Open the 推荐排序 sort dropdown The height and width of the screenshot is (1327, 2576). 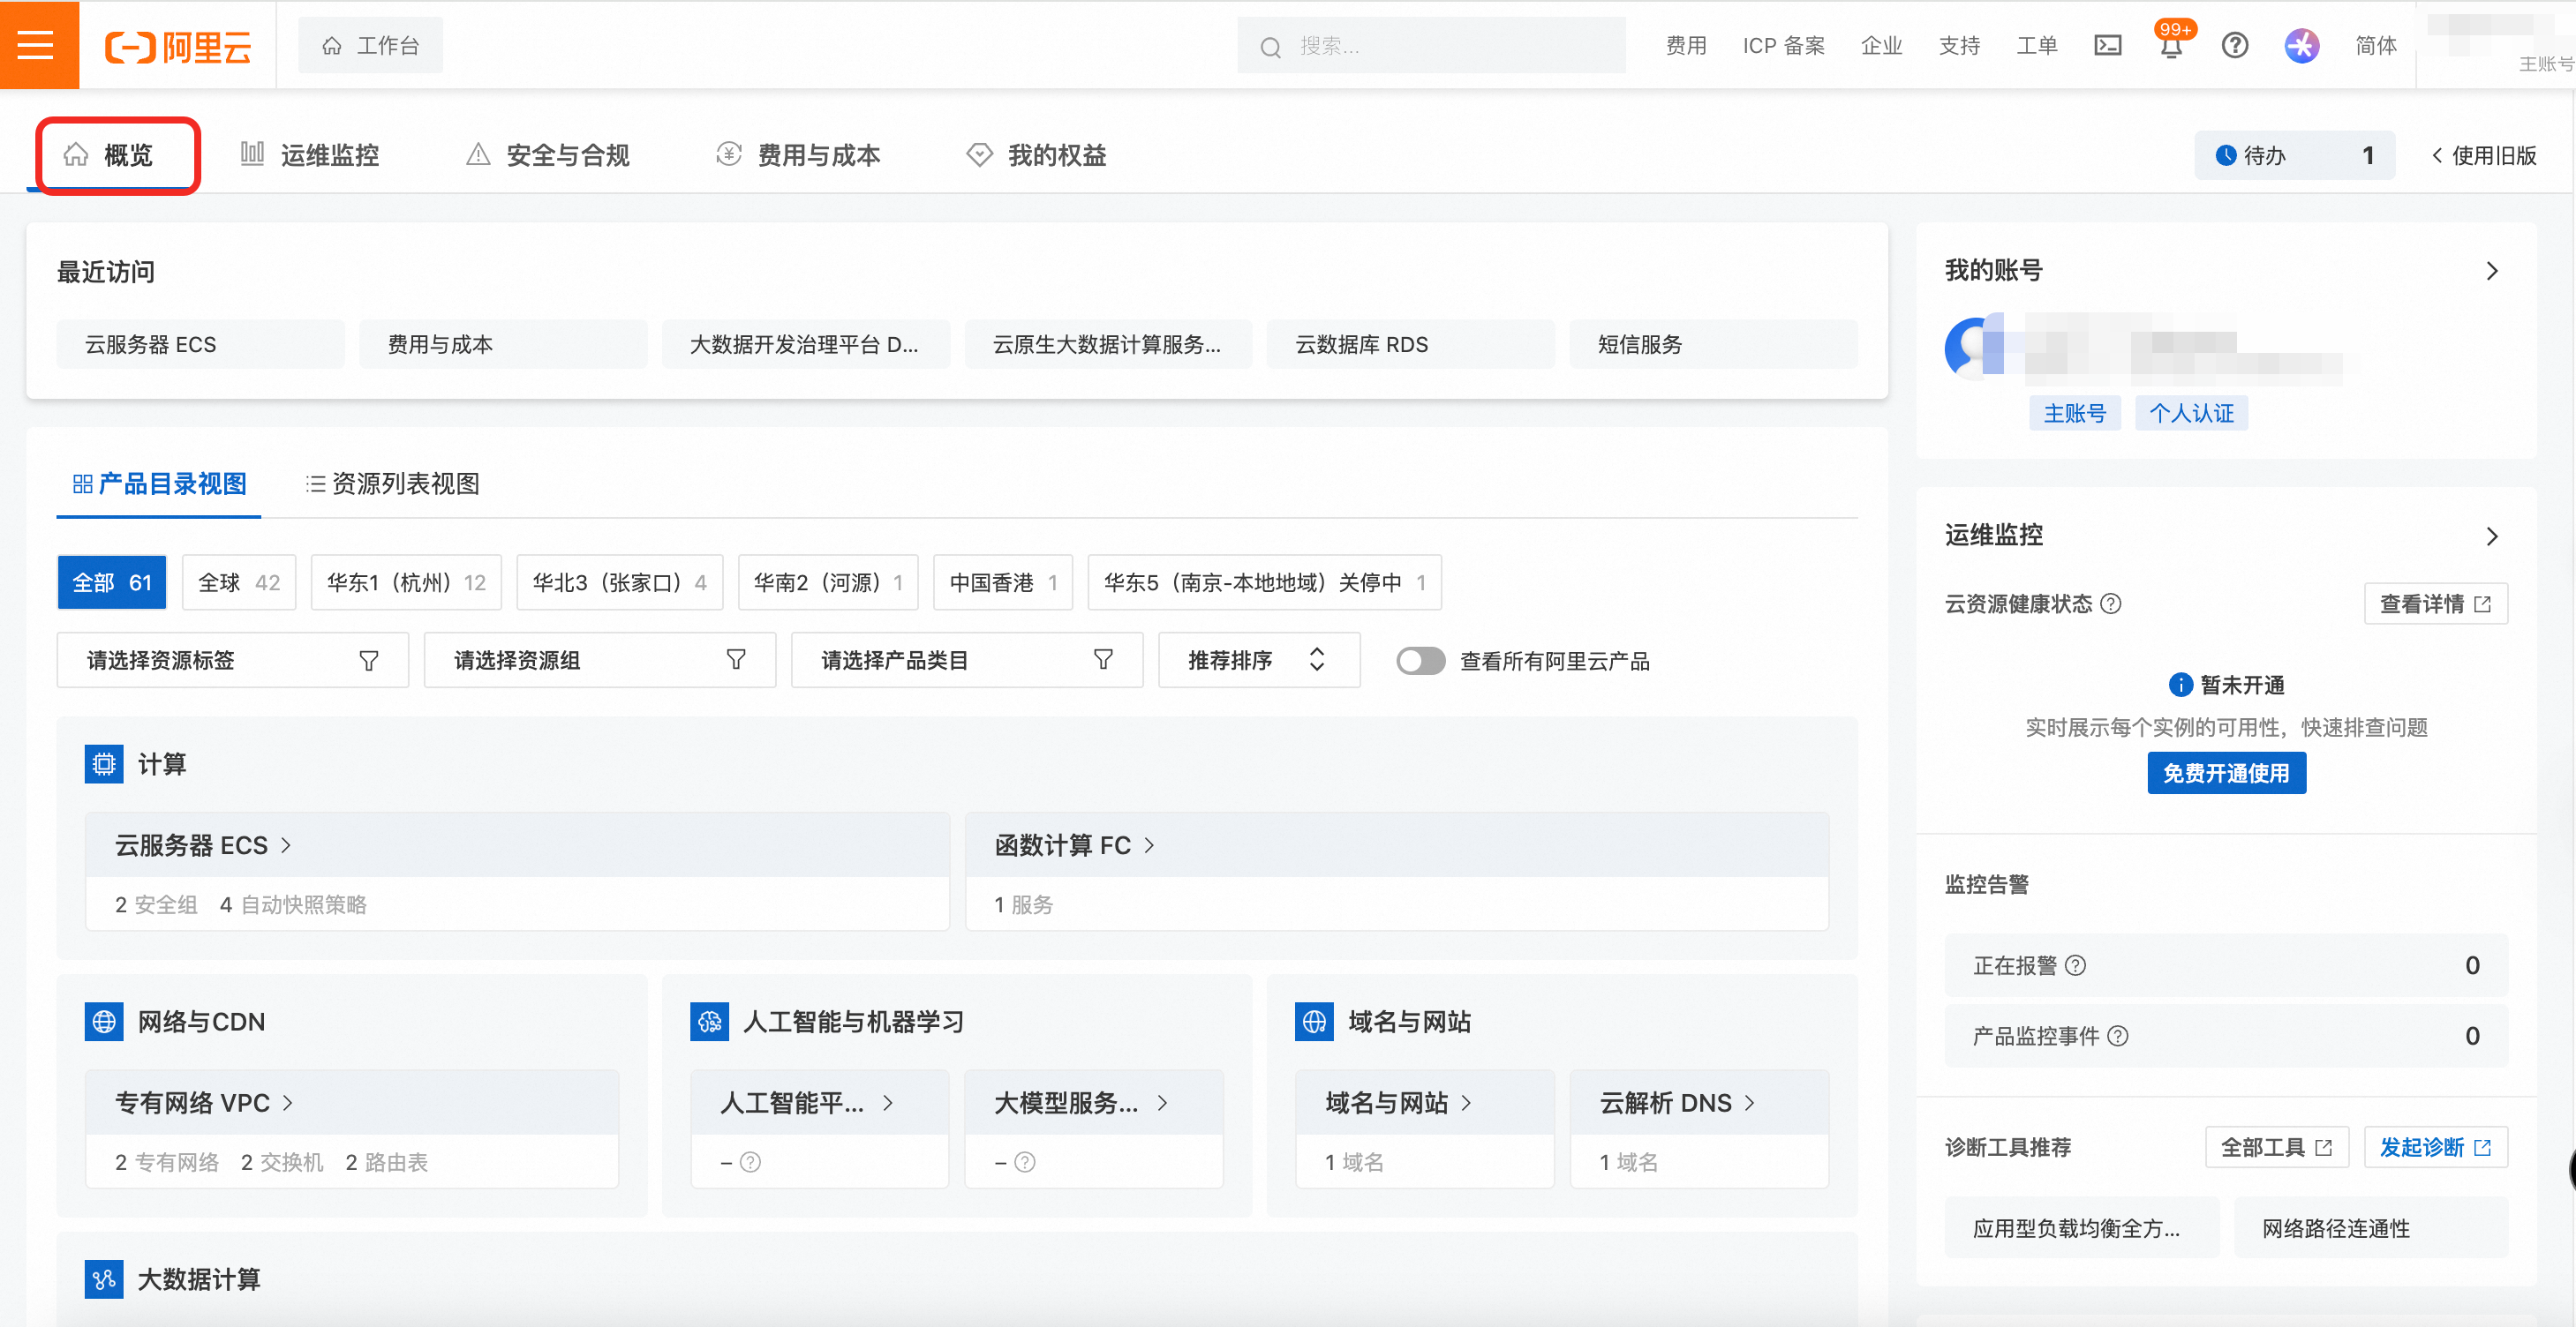tap(1258, 661)
